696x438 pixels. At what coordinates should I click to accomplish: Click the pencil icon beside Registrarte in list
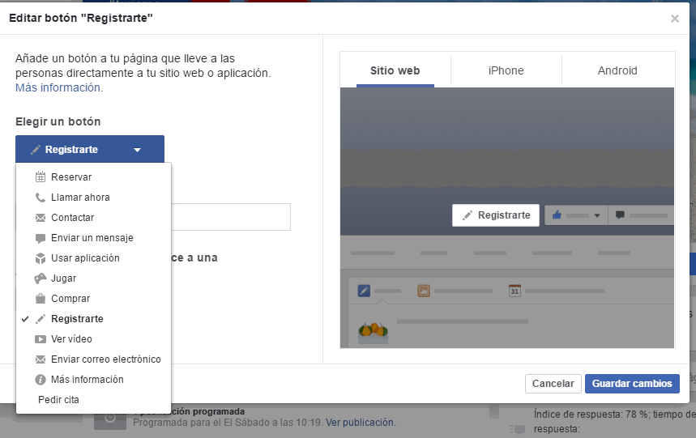click(41, 319)
